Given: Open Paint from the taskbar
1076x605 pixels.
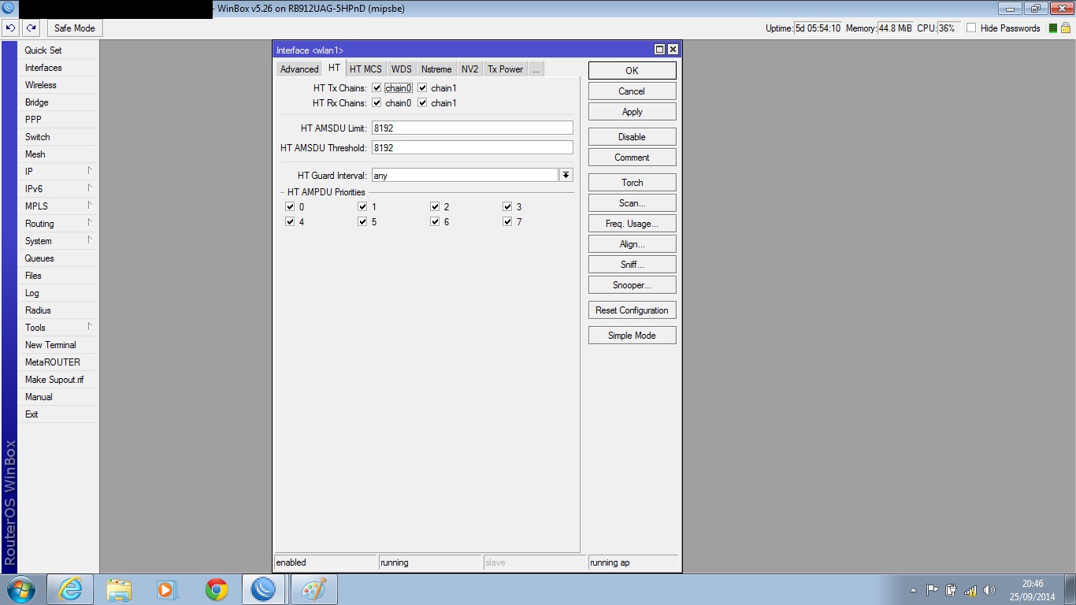Looking at the screenshot, I should (x=314, y=589).
